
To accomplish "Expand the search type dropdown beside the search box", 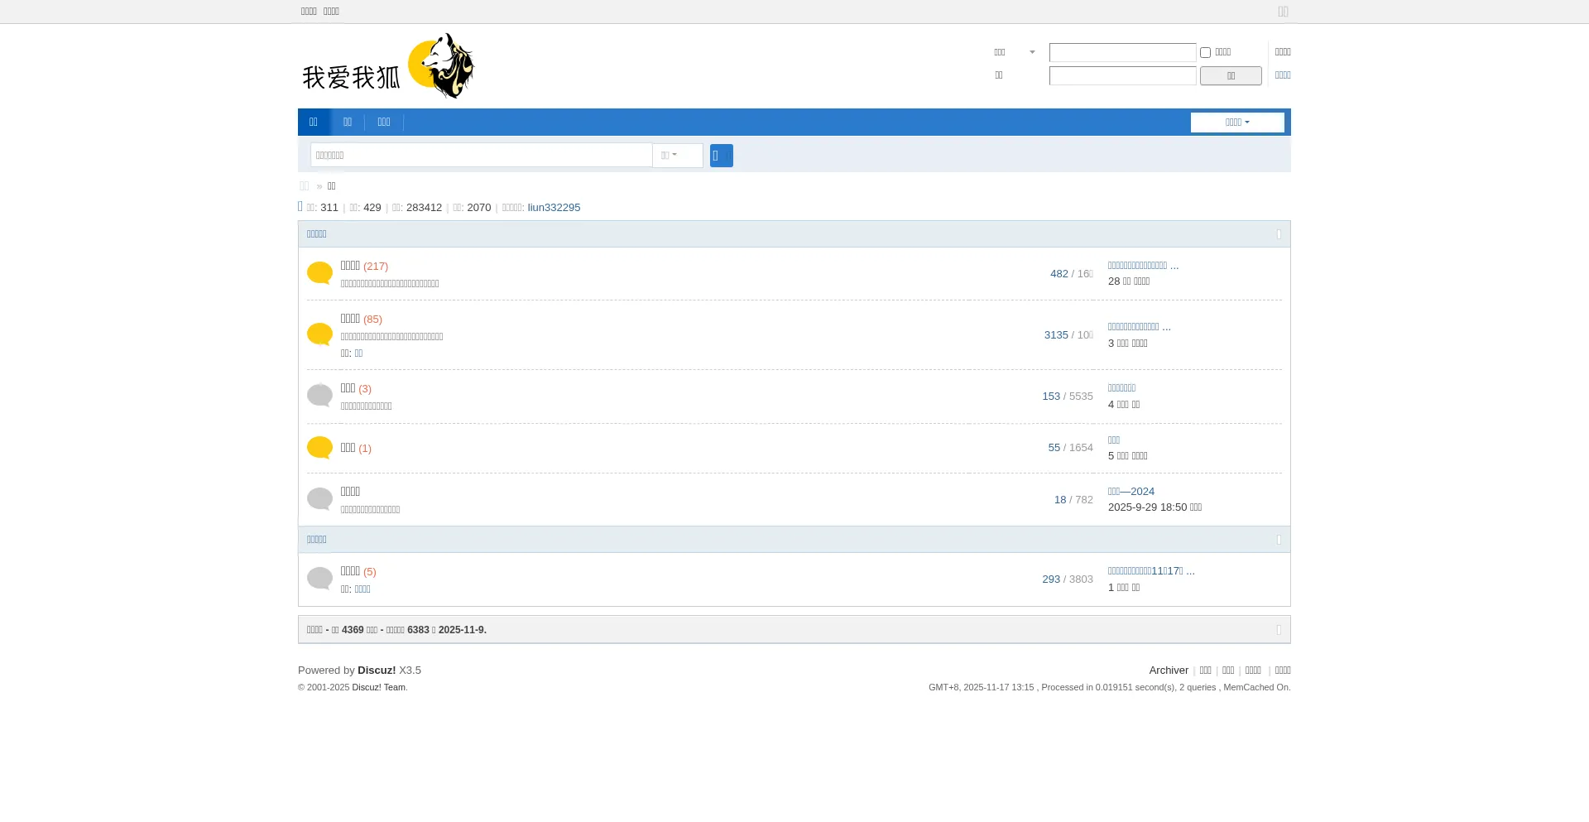I will pos(677,156).
